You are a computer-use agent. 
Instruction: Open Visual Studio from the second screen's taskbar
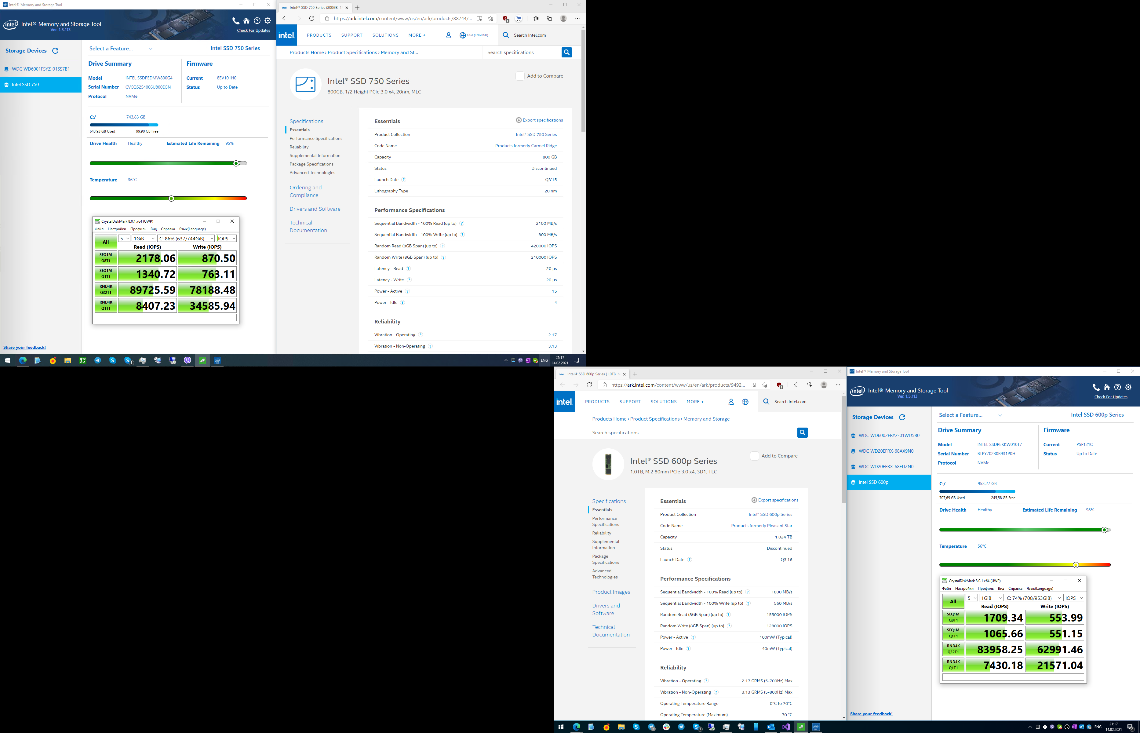(786, 727)
